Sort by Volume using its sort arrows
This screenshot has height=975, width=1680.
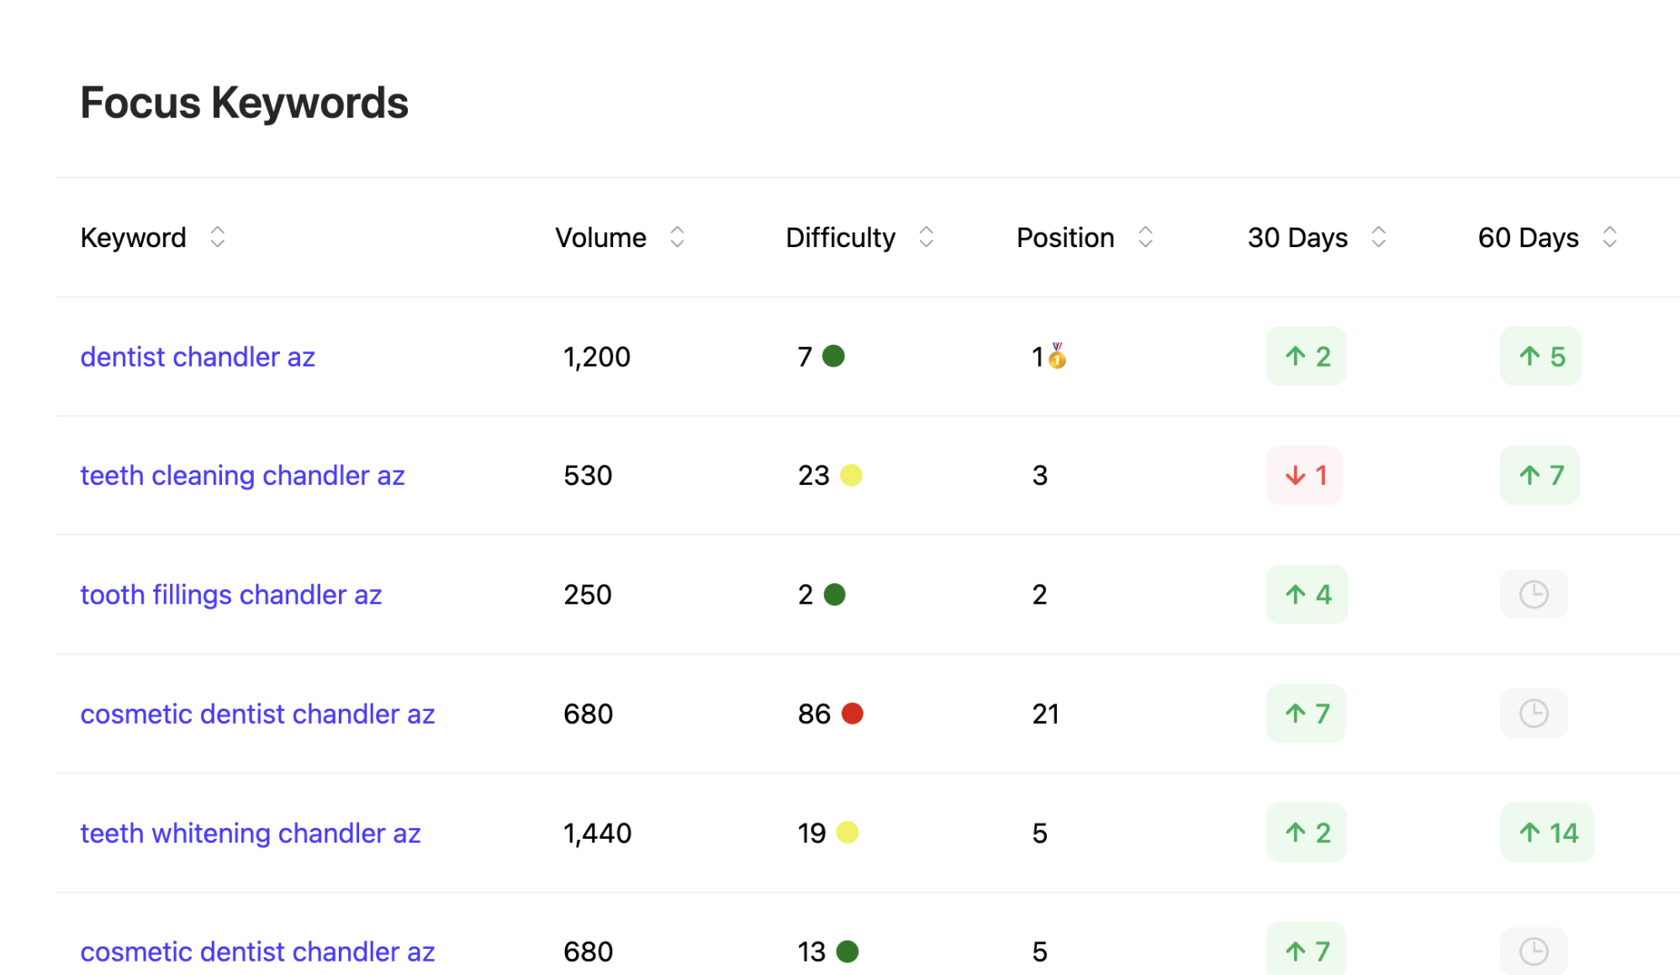click(x=677, y=237)
